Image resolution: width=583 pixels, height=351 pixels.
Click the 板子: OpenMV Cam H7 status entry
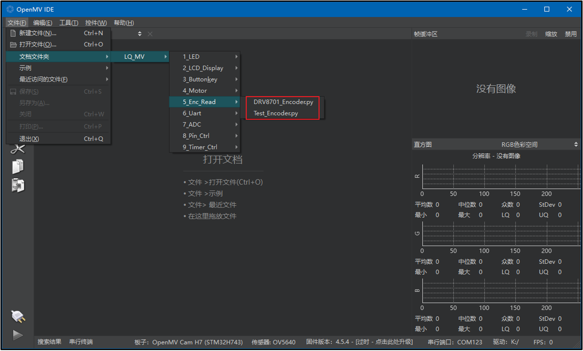point(189,342)
